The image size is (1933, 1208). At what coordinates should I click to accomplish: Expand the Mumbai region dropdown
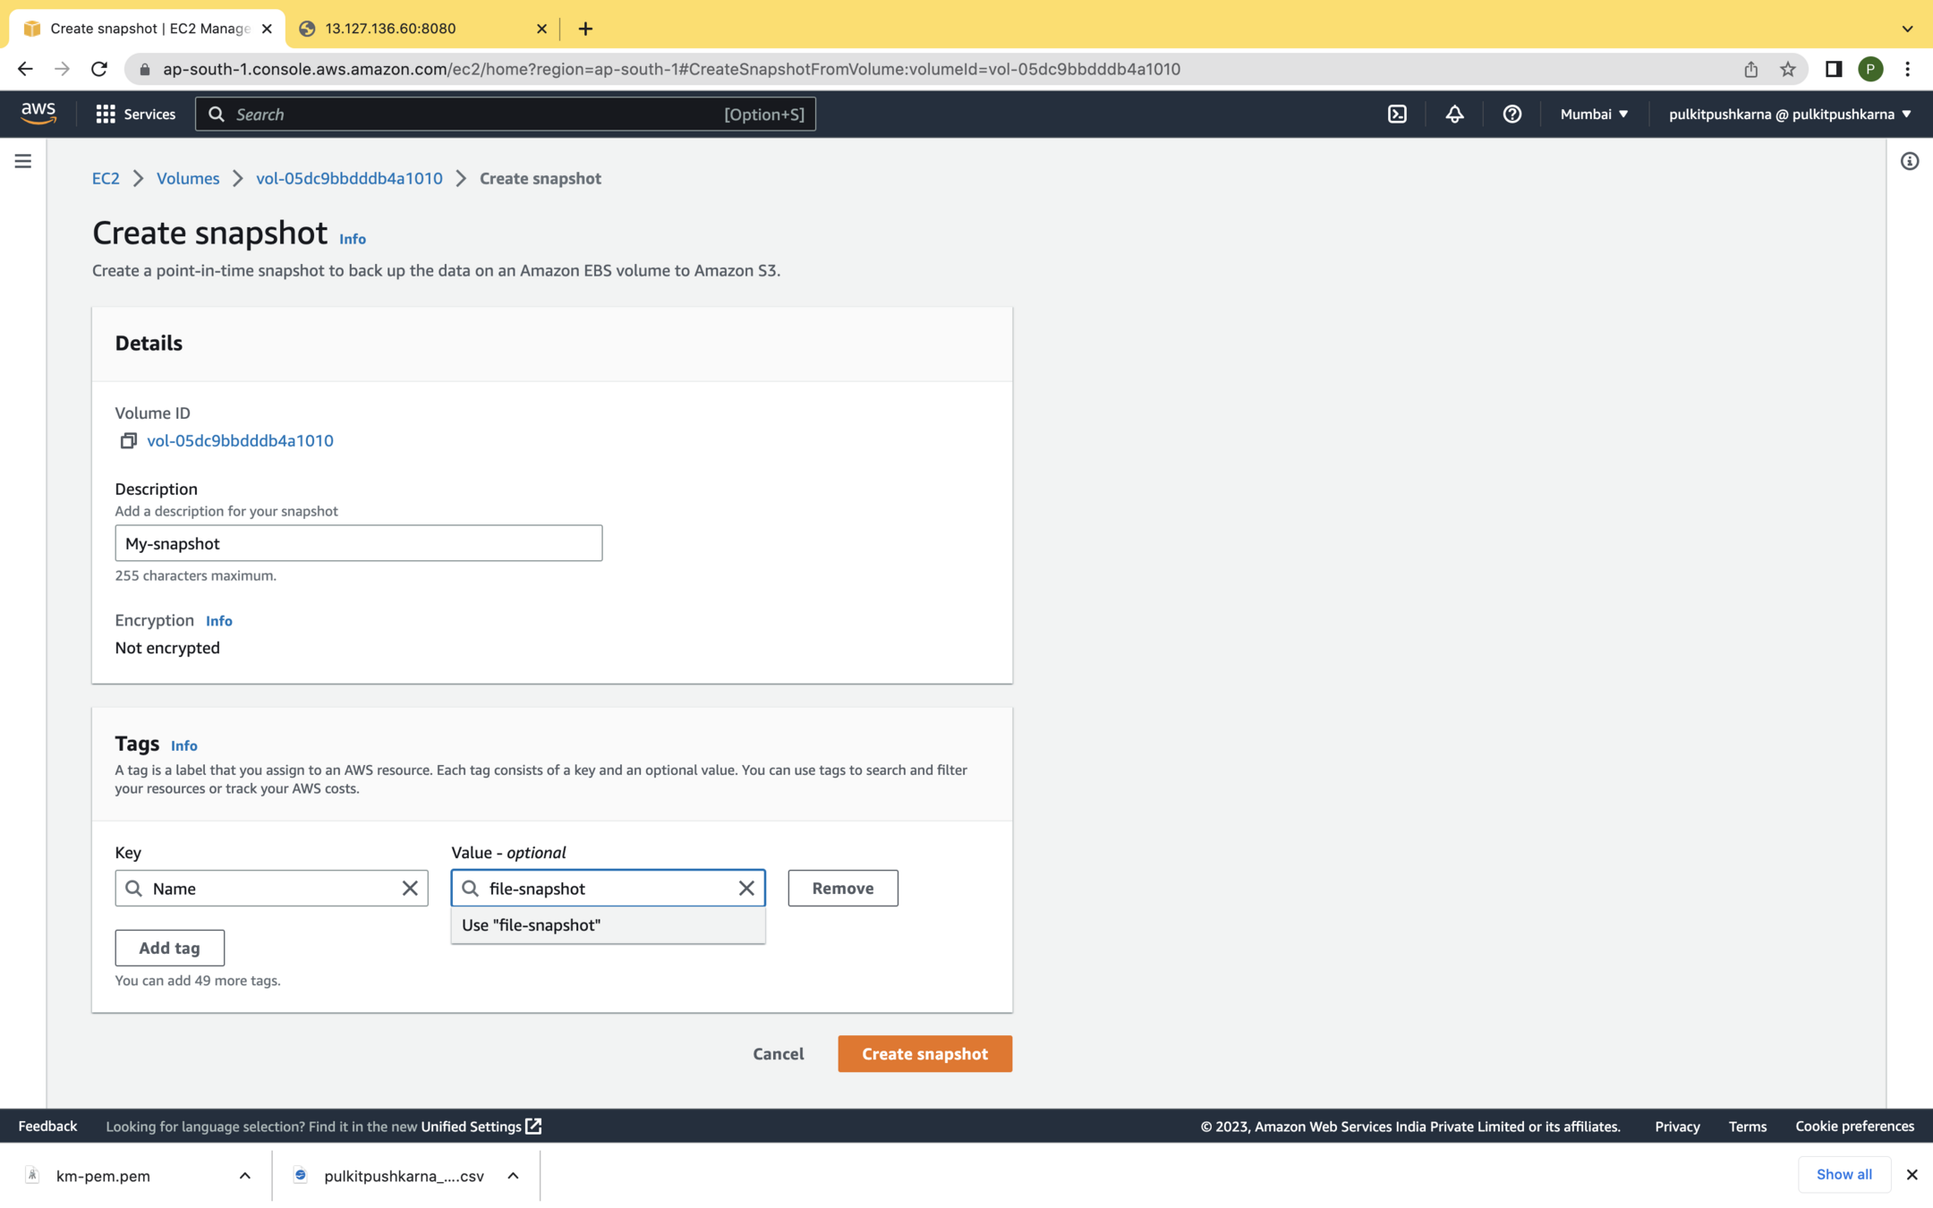click(1594, 114)
